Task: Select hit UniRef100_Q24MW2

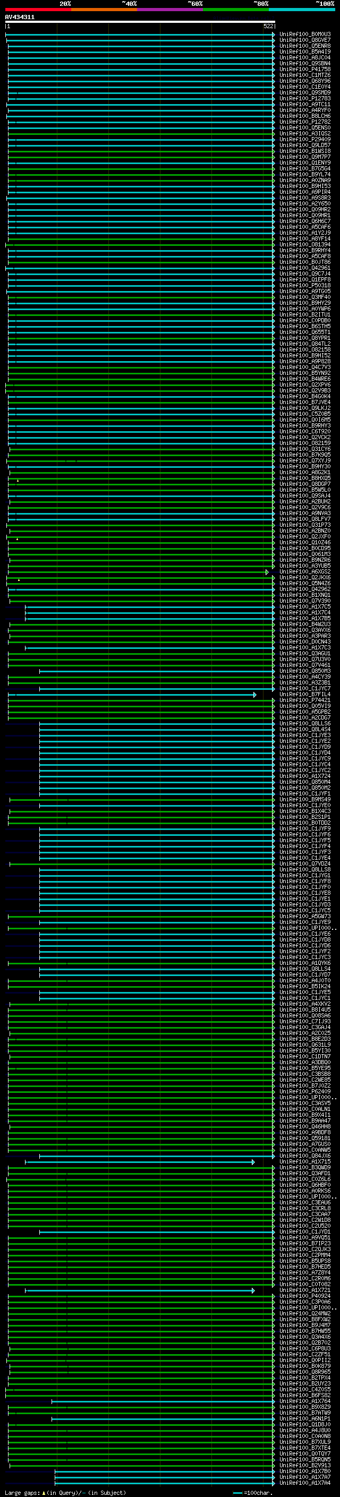Action: pyautogui.click(x=304, y=1313)
